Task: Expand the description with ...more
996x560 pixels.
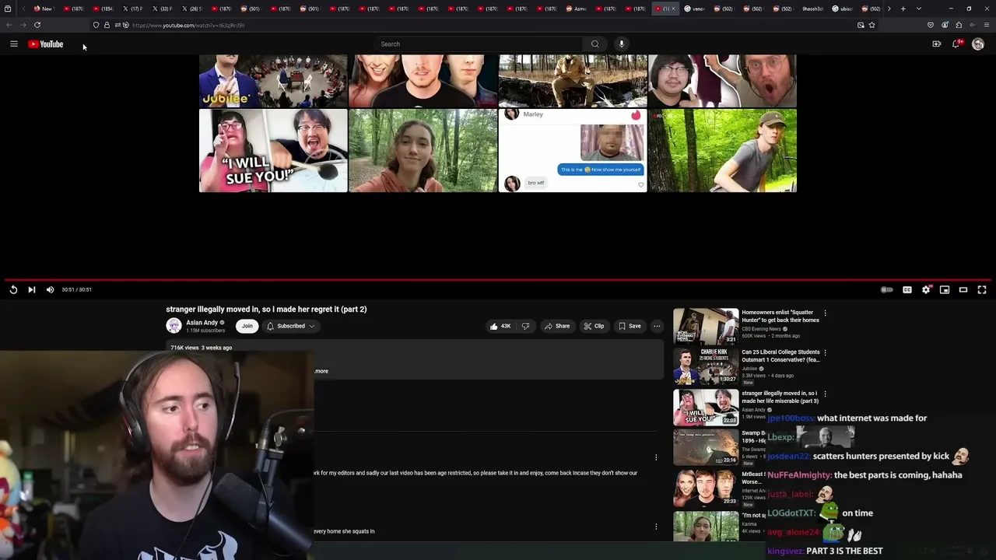Action: pos(321,371)
